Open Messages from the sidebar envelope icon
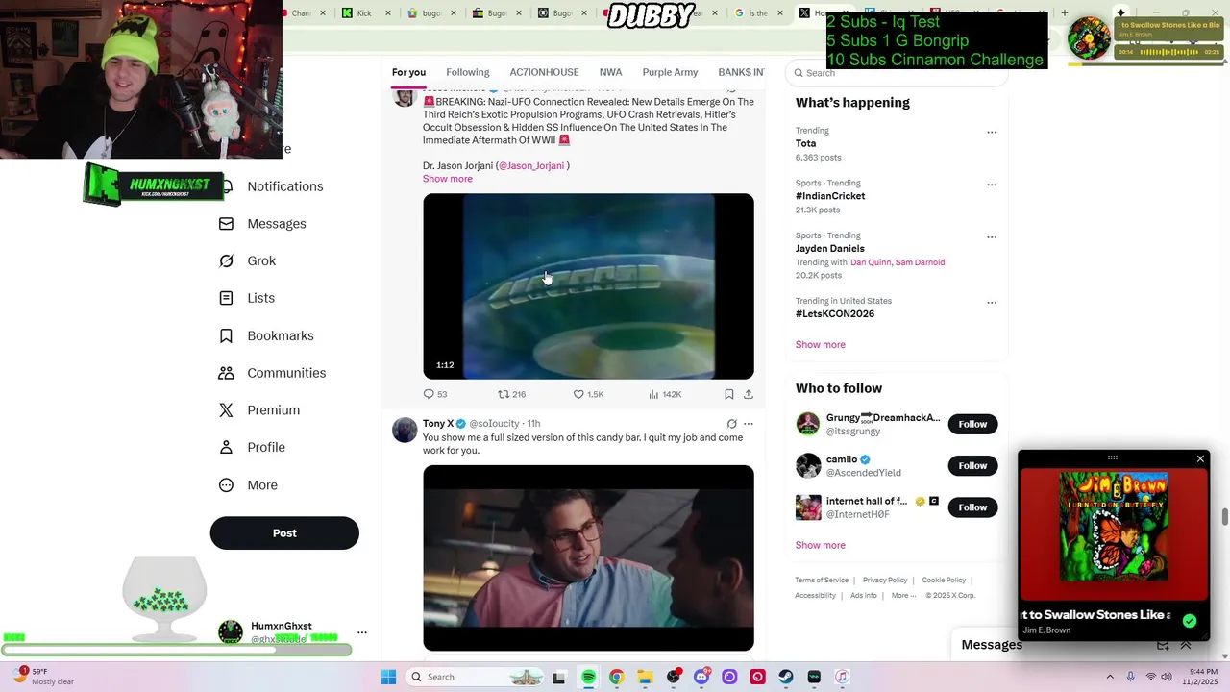Screen dimensions: 1230x692 pyautogui.click(x=226, y=224)
